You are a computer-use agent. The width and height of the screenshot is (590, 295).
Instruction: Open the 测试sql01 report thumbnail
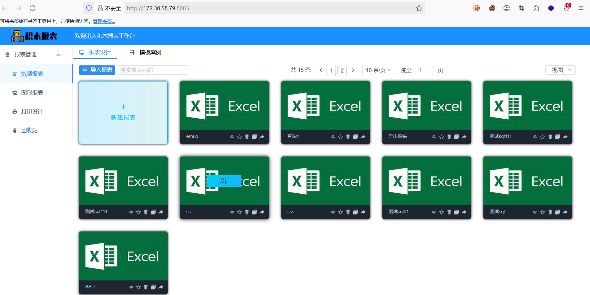427,181
